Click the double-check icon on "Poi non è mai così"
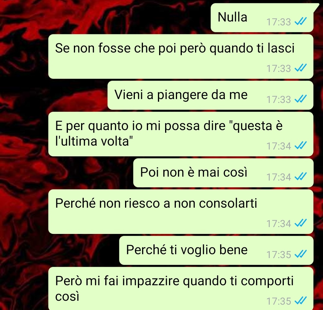Screen dimensions: 323x310 pos(301,176)
